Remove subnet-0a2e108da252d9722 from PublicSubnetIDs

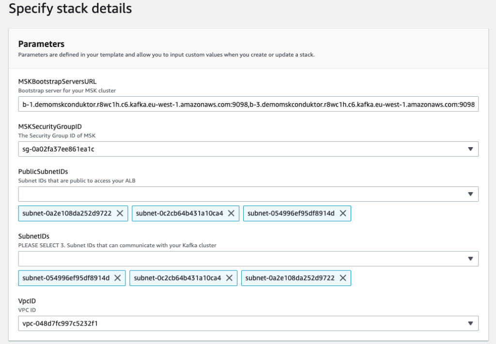(120, 213)
